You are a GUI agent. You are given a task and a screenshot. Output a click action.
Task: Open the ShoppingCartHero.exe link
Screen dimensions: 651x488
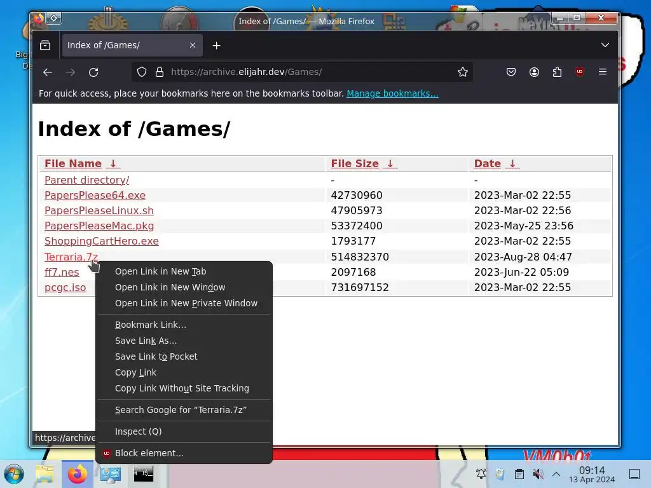[x=102, y=241]
